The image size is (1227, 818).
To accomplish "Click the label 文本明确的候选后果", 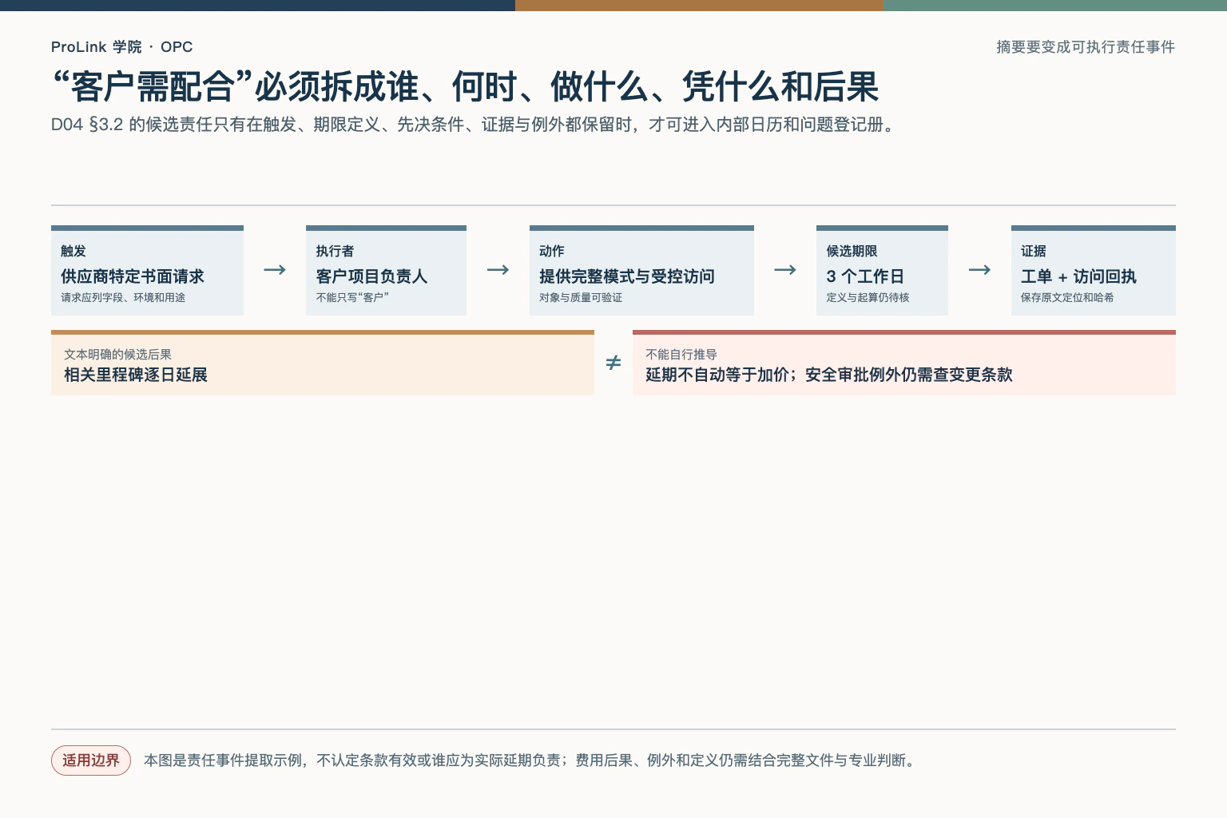I will click(117, 355).
